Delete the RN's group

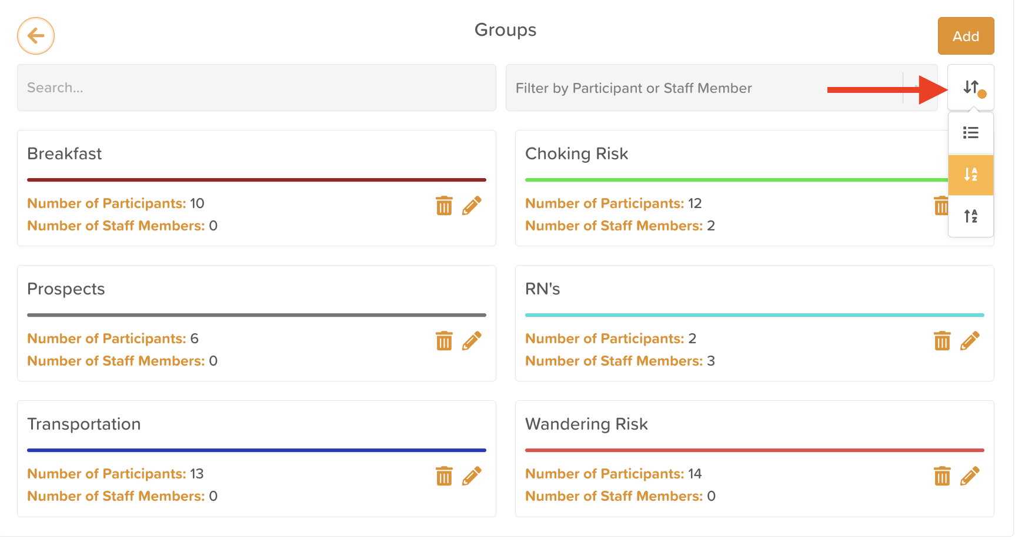coord(942,341)
